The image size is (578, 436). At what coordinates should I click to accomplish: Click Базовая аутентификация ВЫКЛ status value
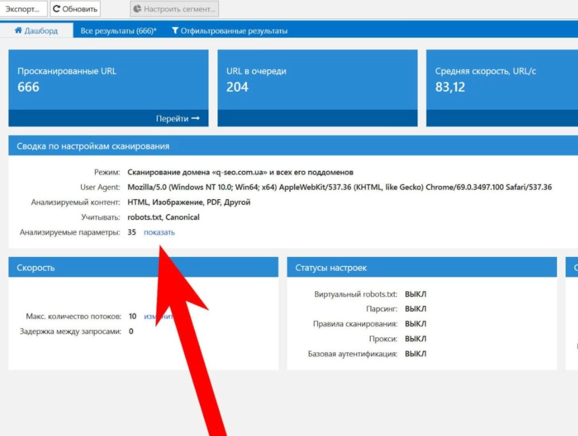point(415,354)
